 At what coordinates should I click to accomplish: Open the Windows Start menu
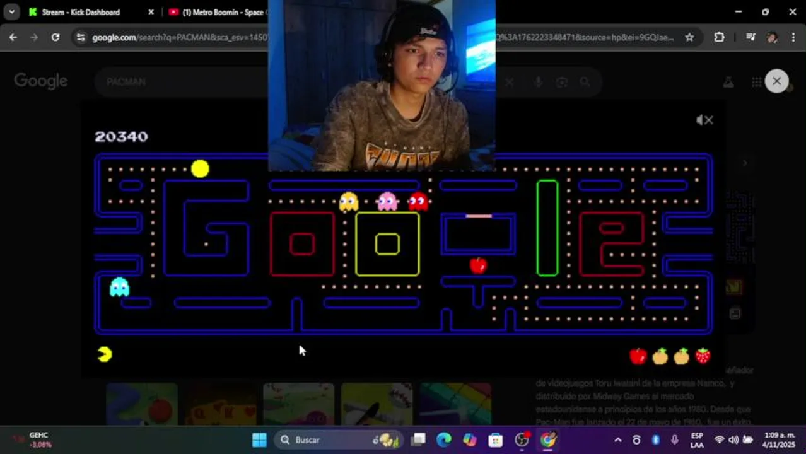[x=259, y=440]
